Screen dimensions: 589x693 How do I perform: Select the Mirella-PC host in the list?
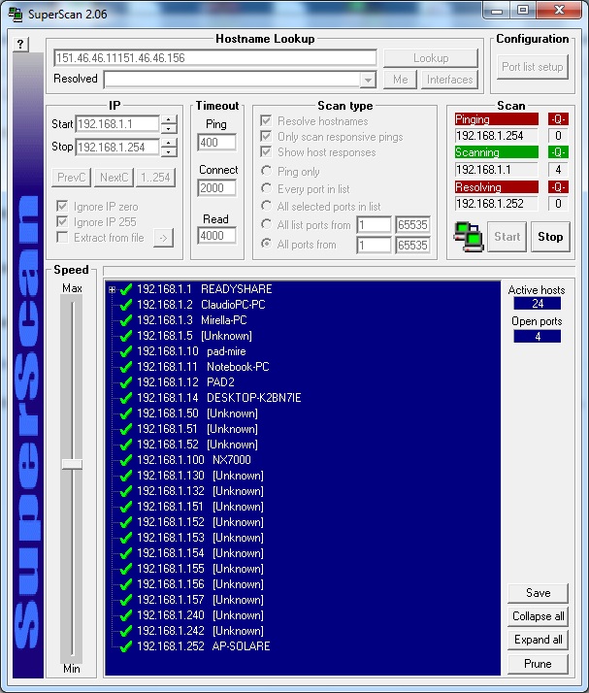click(x=223, y=320)
